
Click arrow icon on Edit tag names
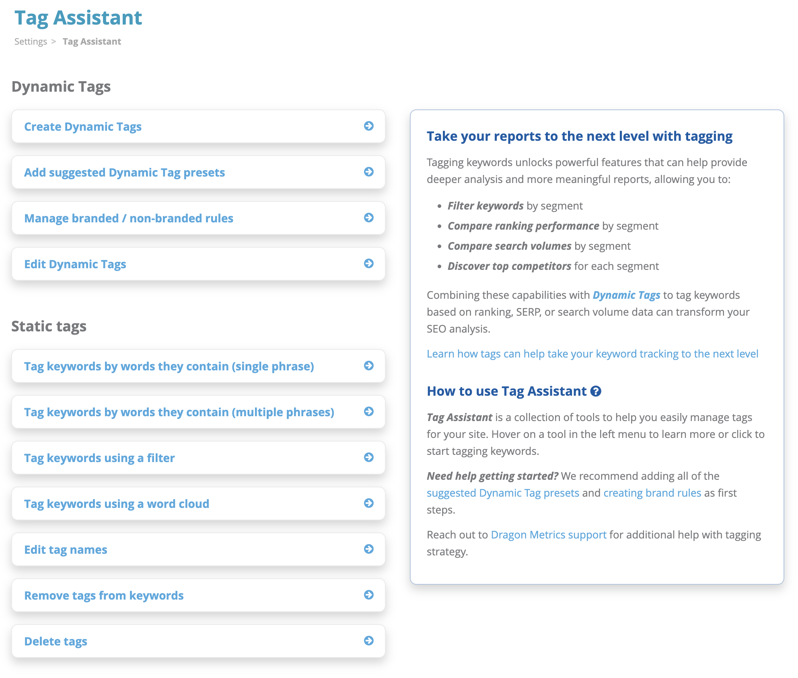(x=368, y=549)
